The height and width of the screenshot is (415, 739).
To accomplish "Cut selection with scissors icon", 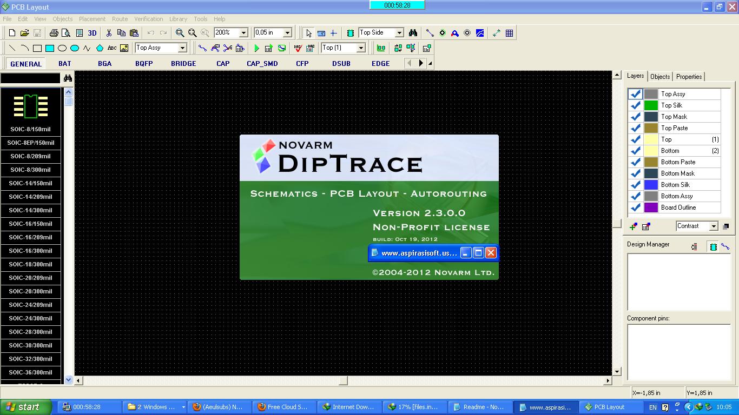I will point(109,33).
